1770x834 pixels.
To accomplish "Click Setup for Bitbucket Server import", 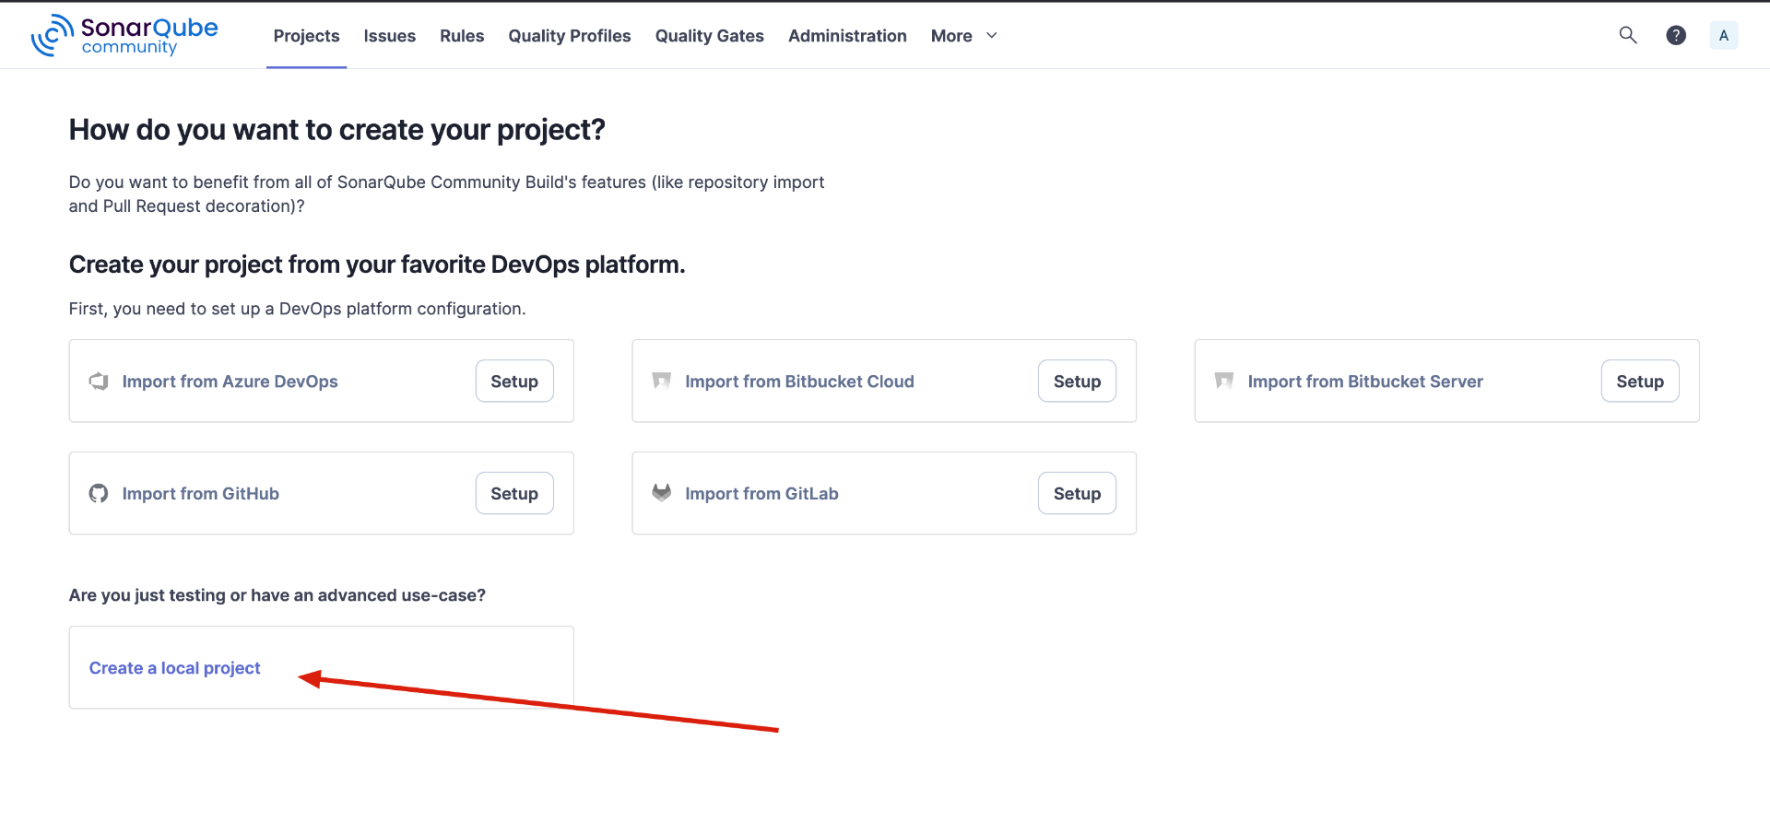I will click(1639, 382).
